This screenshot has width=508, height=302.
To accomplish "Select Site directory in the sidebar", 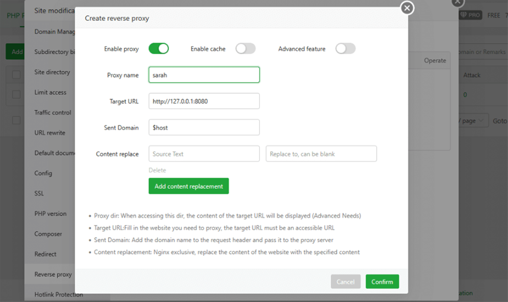I will click(x=52, y=72).
